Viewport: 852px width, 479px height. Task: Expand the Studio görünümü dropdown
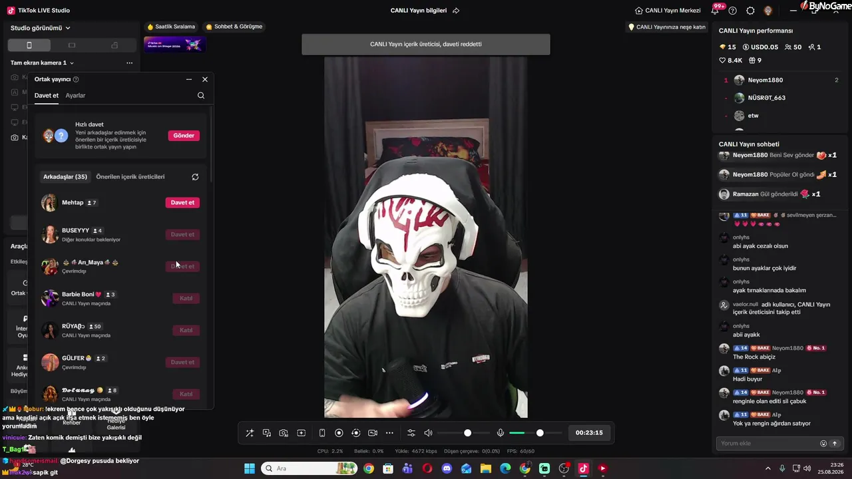point(41,28)
